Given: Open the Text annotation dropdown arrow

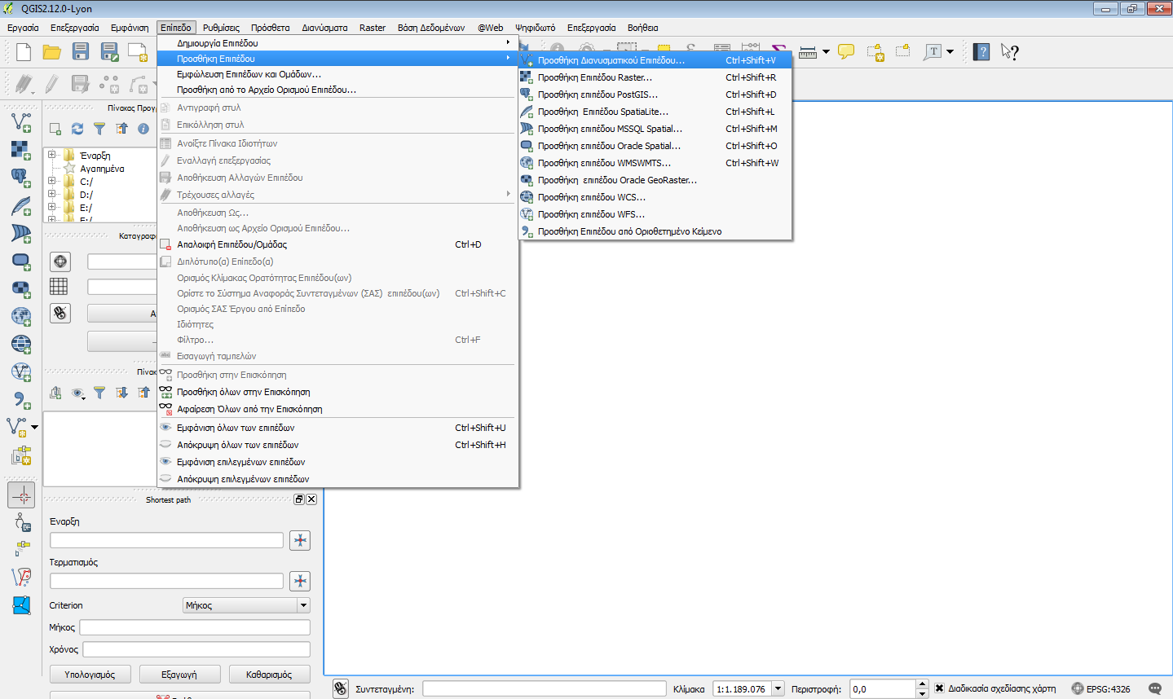Looking at the screenshot, I should pyautogui.click(x=950, y=52).
